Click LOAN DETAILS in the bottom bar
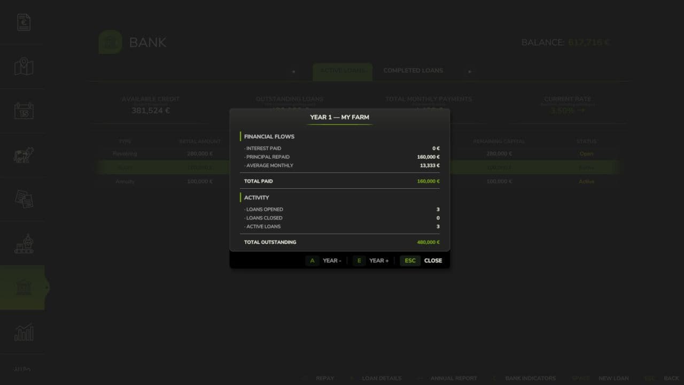Image resolution: width=684 pixels, height=385 pixels. [382, 378]
